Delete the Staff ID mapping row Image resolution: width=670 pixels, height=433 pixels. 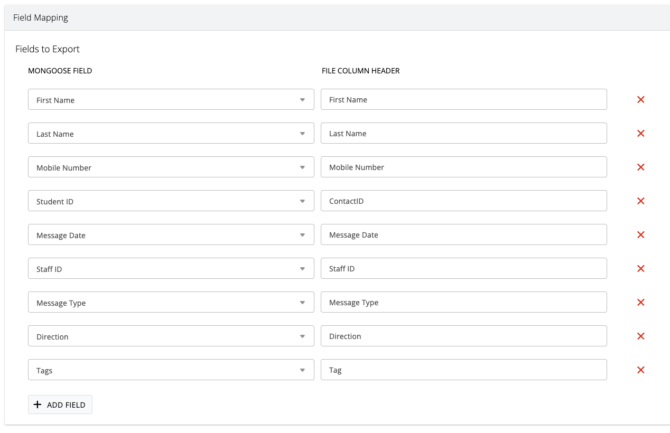pos(640,269)
